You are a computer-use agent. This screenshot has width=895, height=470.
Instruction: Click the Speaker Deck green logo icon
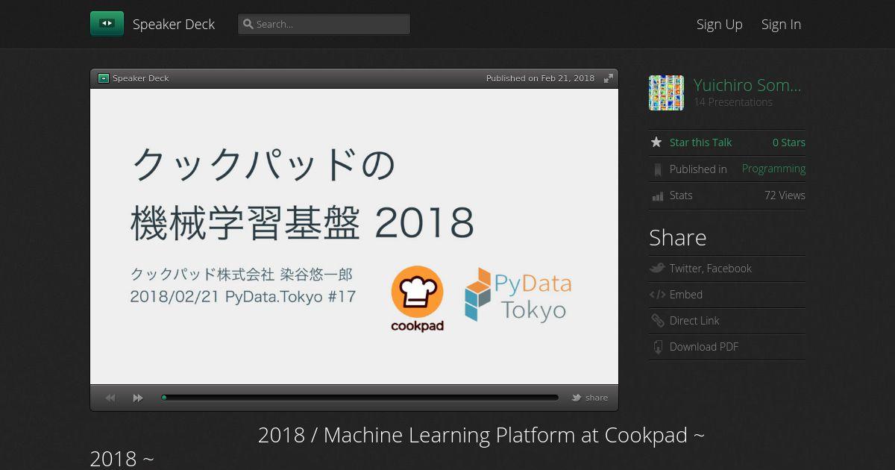pos(107,24)
